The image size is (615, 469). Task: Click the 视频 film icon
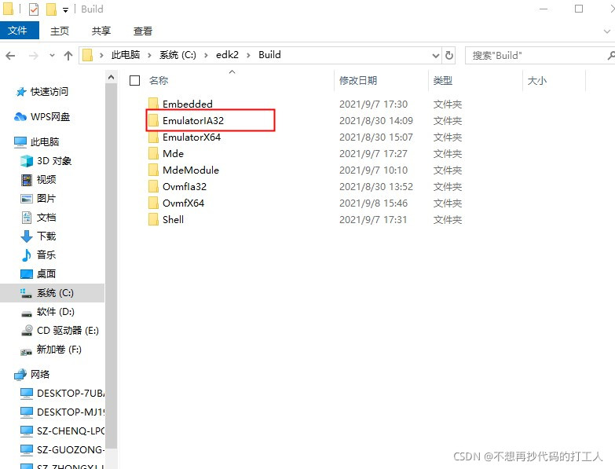(x=27, y=180)
